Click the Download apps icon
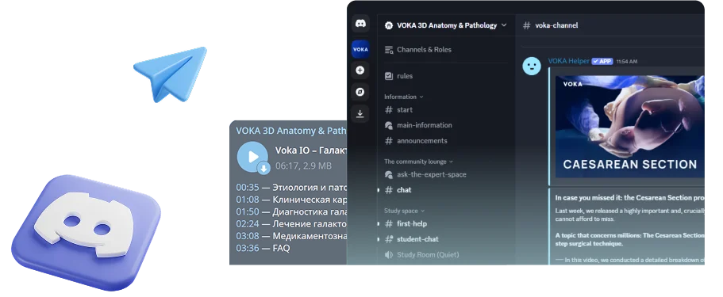This screenshot has width=723, height=297. click(x=360, y=114)
